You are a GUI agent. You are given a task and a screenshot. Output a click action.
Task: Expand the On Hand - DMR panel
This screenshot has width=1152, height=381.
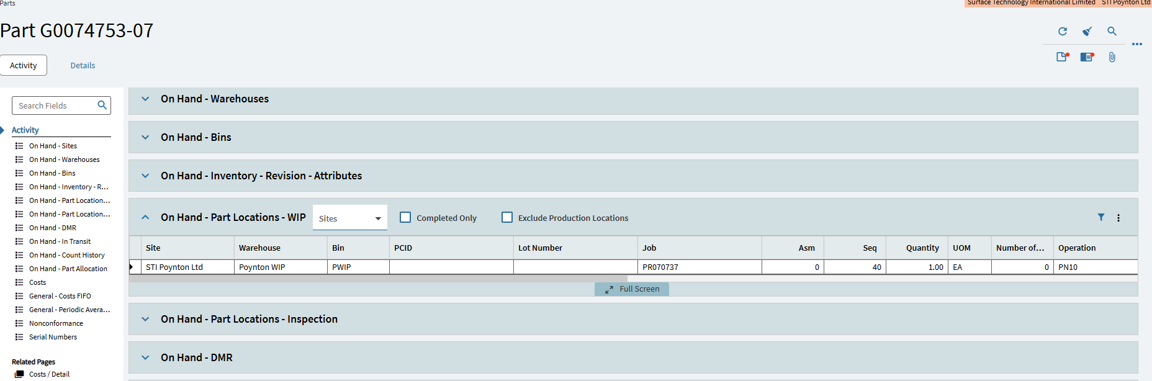pyautogui.click(x=145, y=357)
